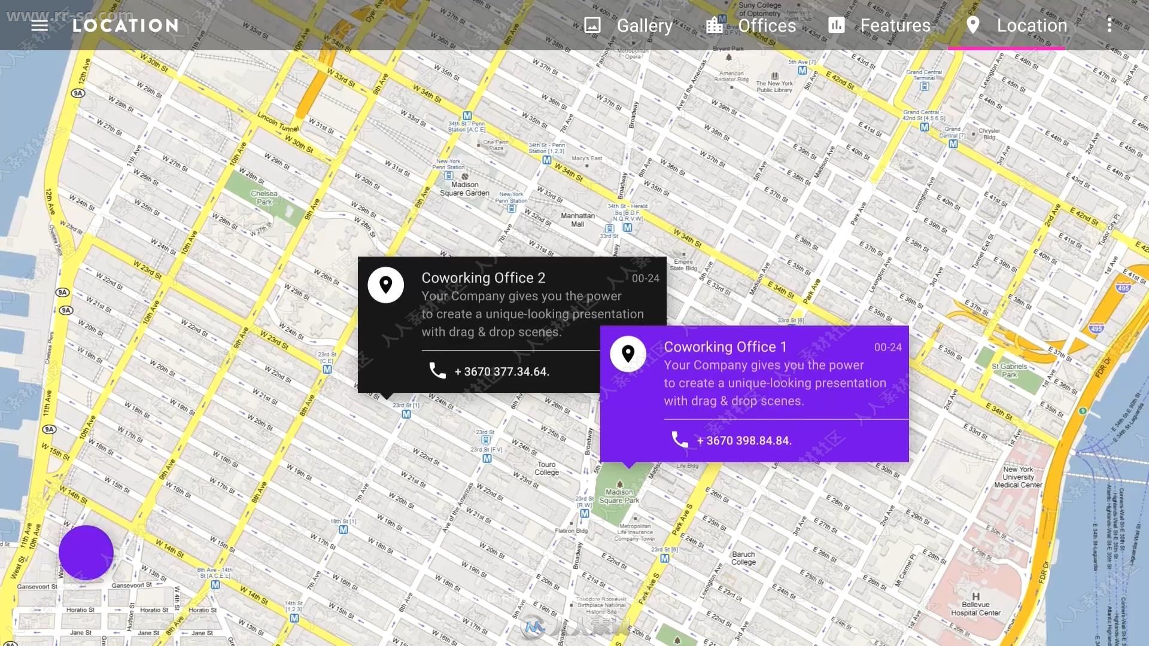
Task: Click the 00-24 hours on Office 2 card
Action: [x=646, y=278]
